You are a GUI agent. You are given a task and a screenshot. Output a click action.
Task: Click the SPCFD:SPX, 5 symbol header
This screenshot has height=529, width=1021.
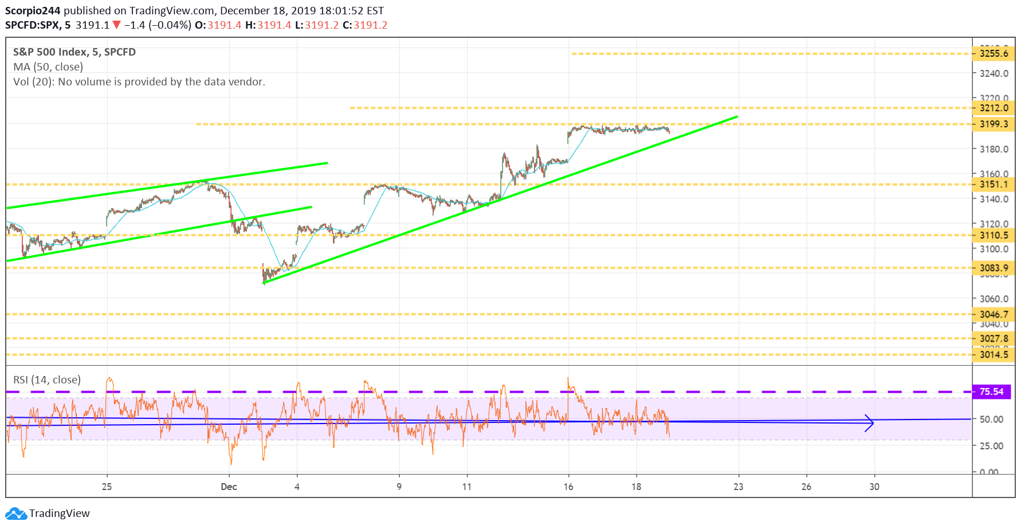click(x=38, y=25)
